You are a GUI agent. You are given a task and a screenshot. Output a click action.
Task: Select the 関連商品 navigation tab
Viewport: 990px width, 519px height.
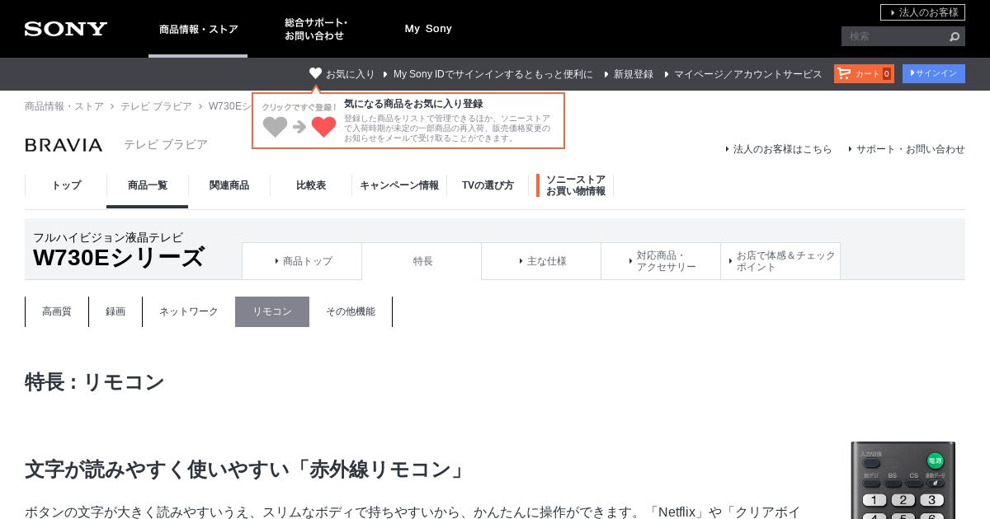point(229,185)
